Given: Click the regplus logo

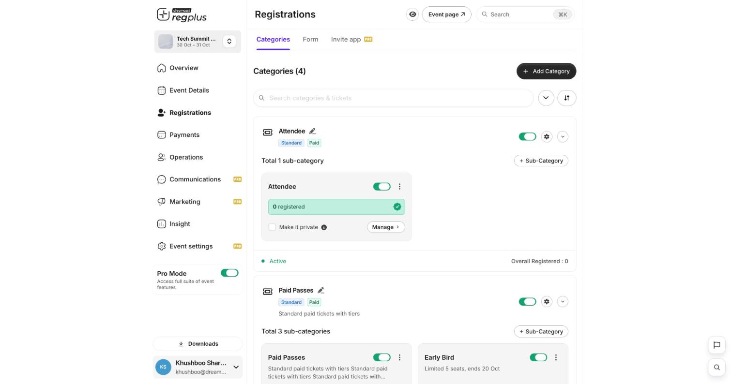Looking at the screenshot, I should pyautogui.click(x=182, y=15).
